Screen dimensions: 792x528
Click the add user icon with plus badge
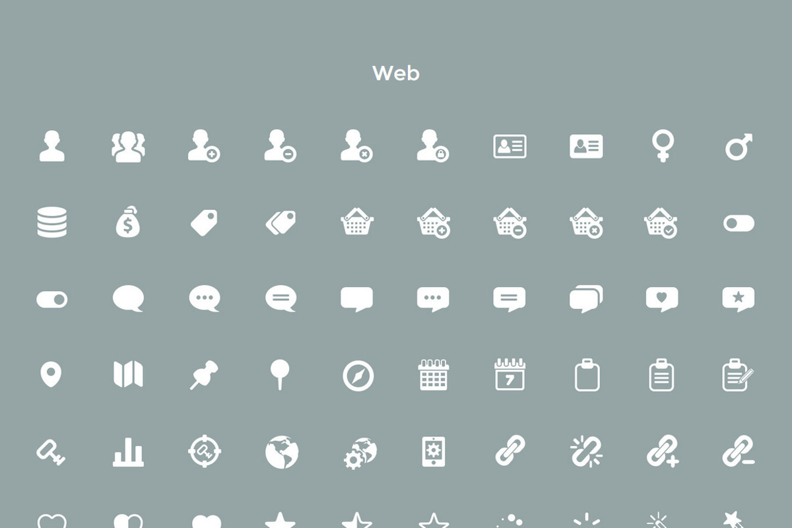click(204, 146)
